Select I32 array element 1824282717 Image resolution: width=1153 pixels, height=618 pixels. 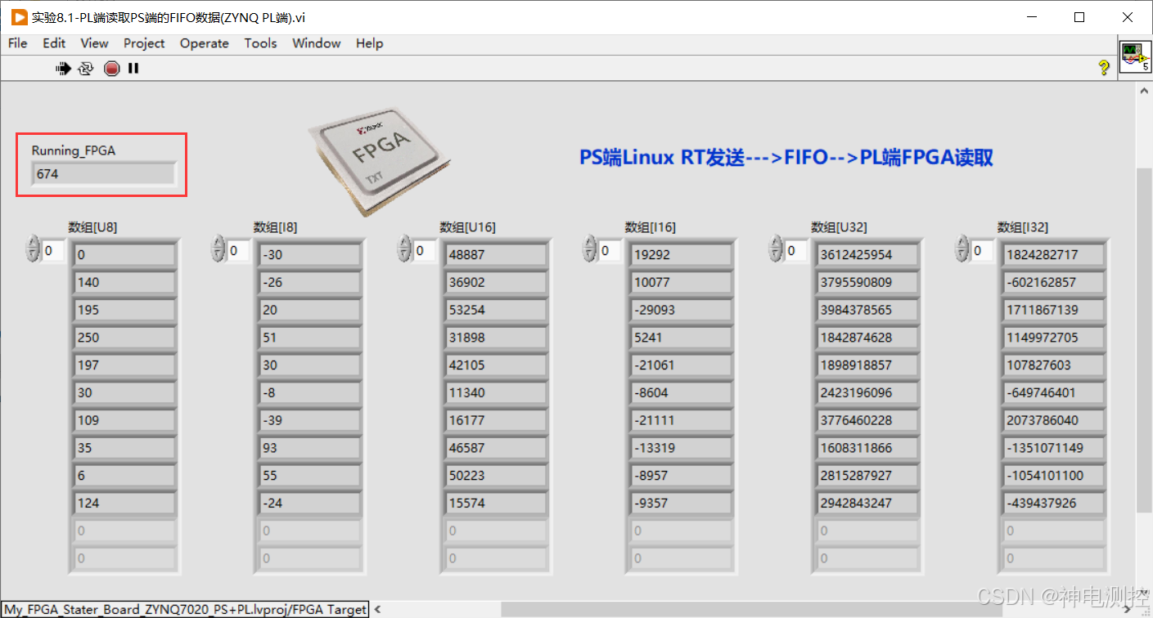click(x=1054, y=254)
